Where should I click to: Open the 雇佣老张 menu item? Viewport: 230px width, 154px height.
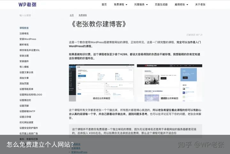(180, 4)
